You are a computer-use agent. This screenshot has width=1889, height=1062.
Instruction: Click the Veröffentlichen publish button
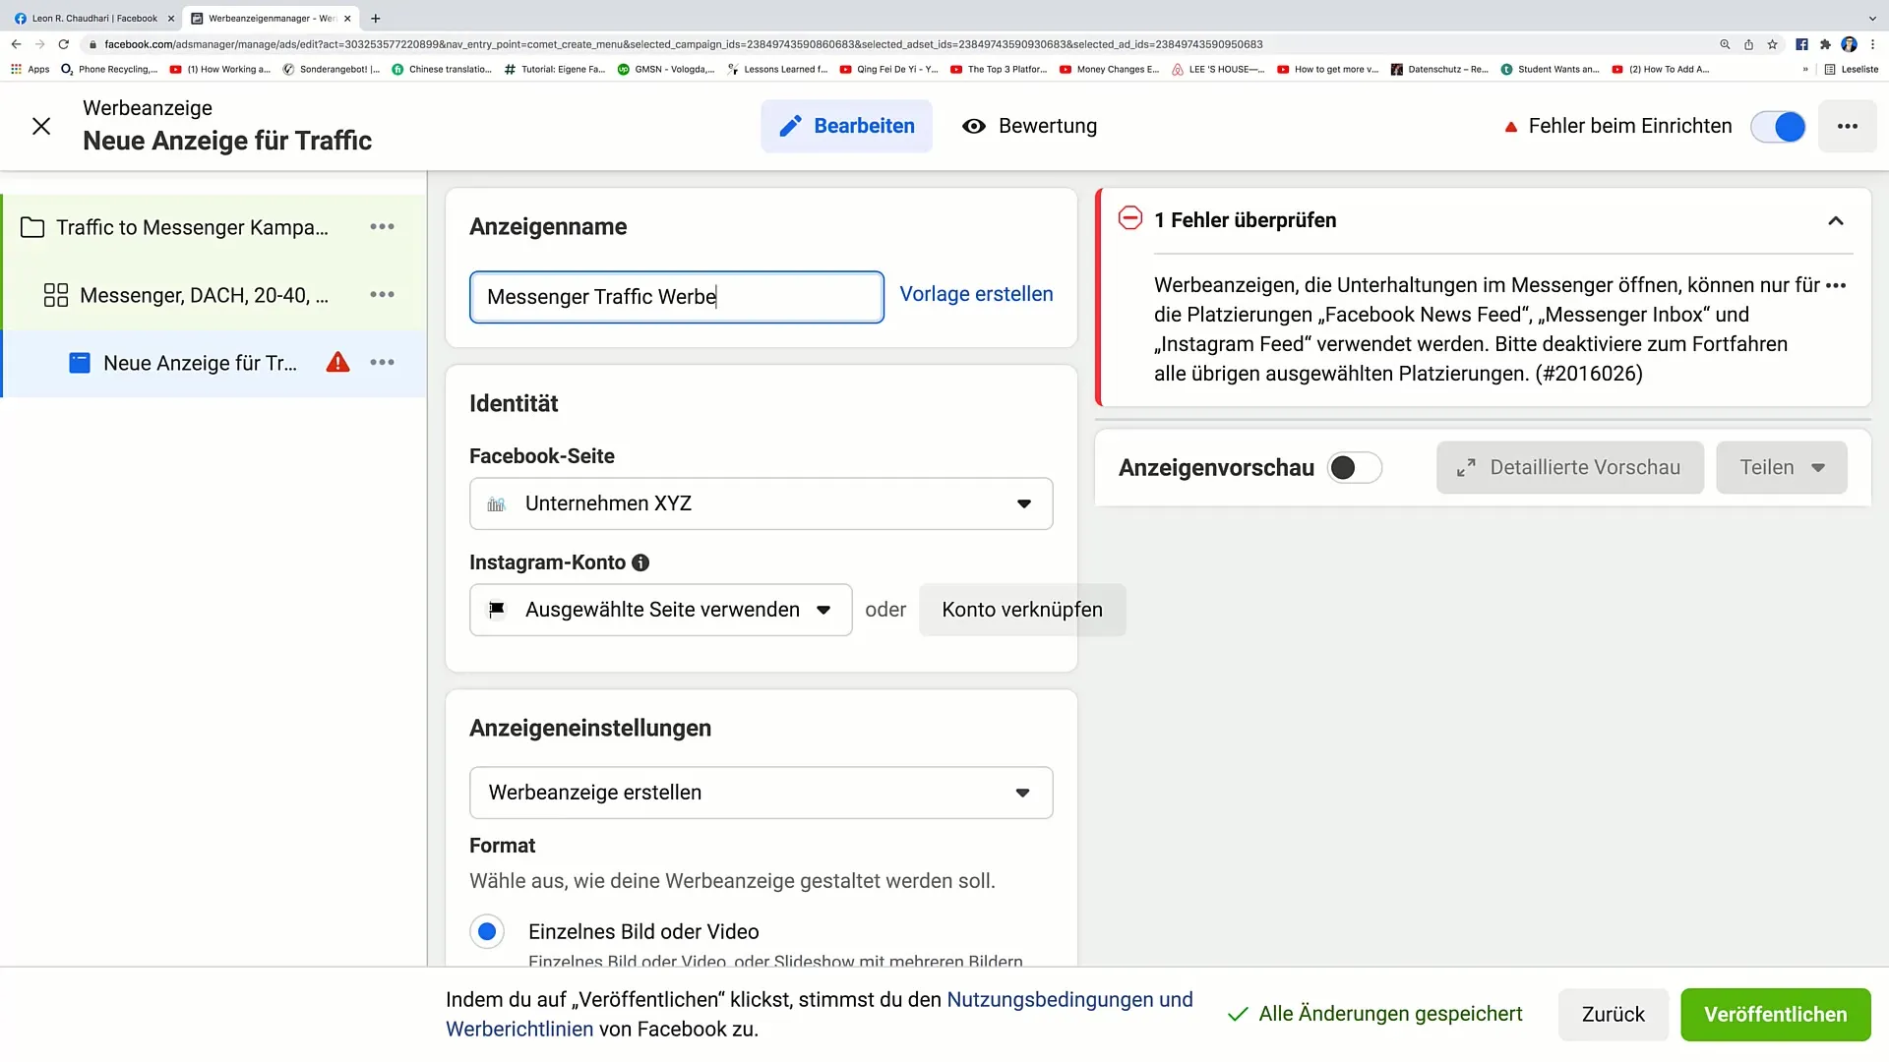[x=1774, y=1014]
